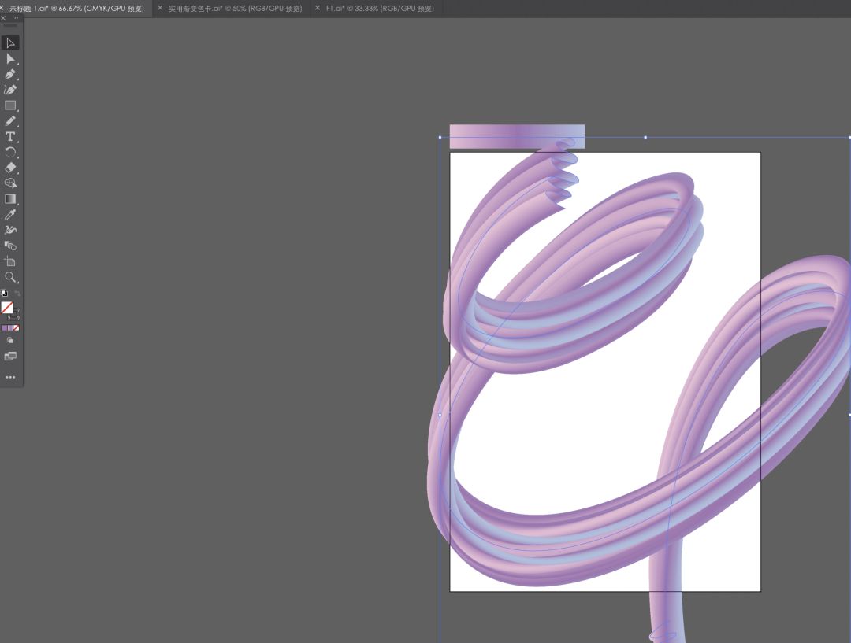Activate the Rectangle tool
The image size is (851, 643).
click(x=10, y=105)
